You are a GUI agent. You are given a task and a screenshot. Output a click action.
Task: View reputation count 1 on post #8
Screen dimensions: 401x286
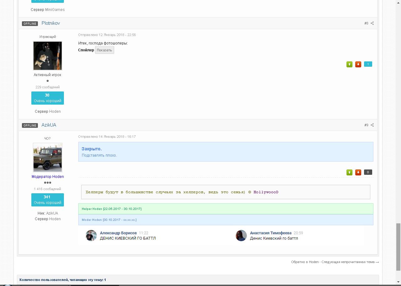pos(368,64)
